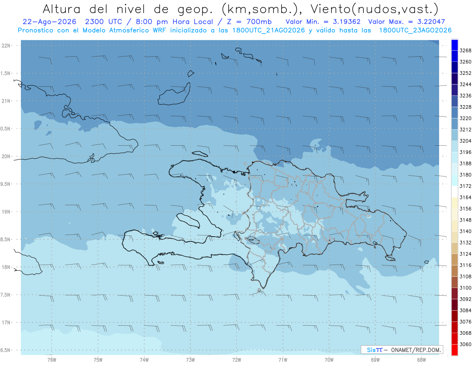Click the longitude label 71W
Viewport: 473px width, 365px height.
click(x=283, y=359)
